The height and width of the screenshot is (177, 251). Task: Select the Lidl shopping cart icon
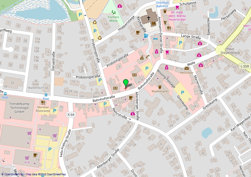[55, 136]
